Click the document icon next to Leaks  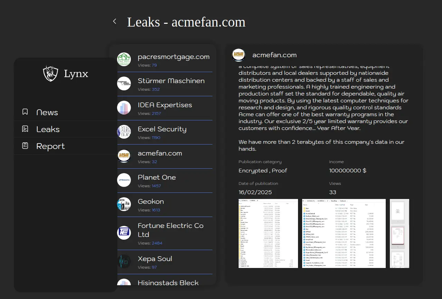click(25, 129)
